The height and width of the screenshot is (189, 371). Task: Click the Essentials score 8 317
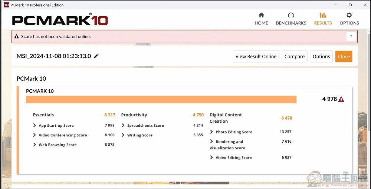110,115
